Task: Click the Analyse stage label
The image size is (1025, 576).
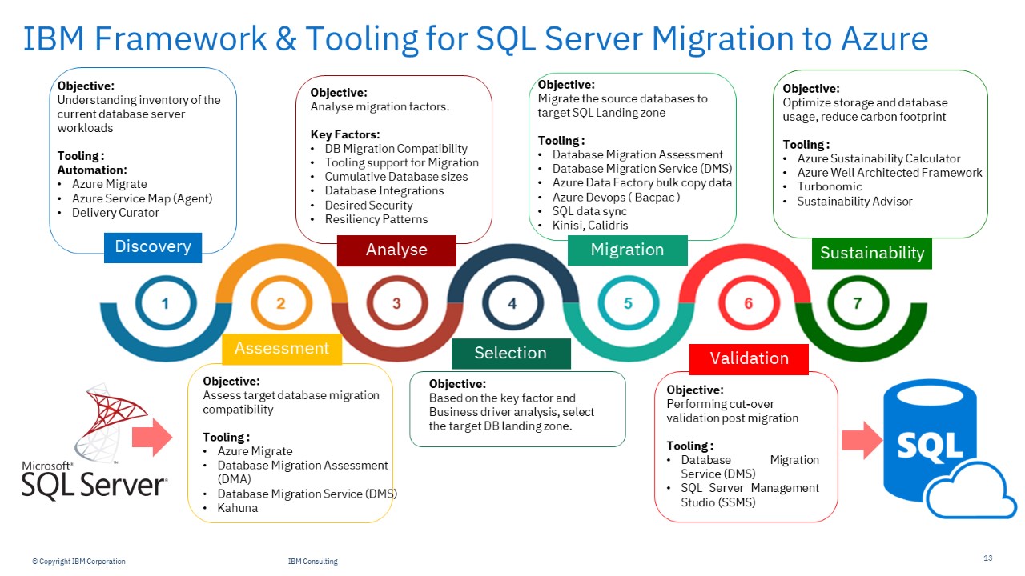Action: [x=396, y=250]
